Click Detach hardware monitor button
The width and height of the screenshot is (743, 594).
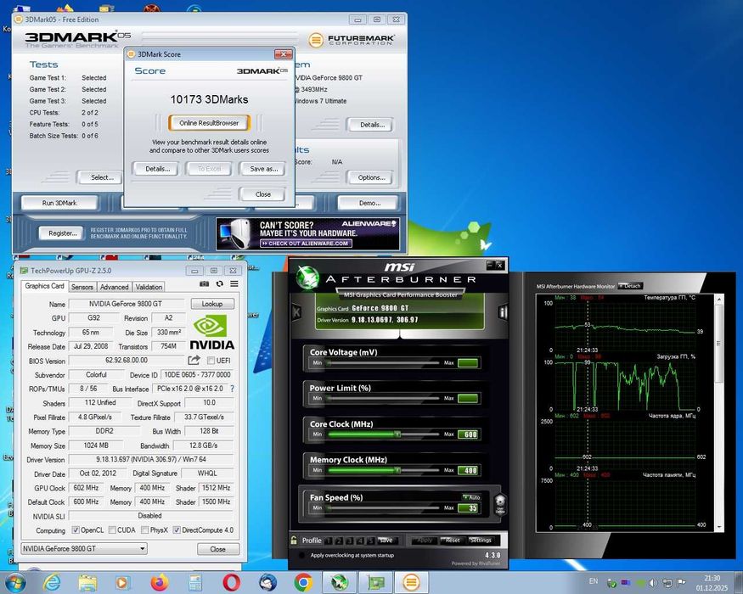pos(630,286)
